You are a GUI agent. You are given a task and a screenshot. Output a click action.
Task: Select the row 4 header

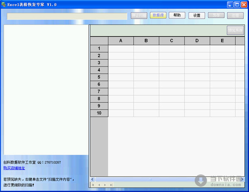click(x=99, y=70)
